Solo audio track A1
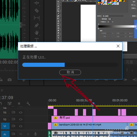The image size is (137, 137). coord(28,134)
